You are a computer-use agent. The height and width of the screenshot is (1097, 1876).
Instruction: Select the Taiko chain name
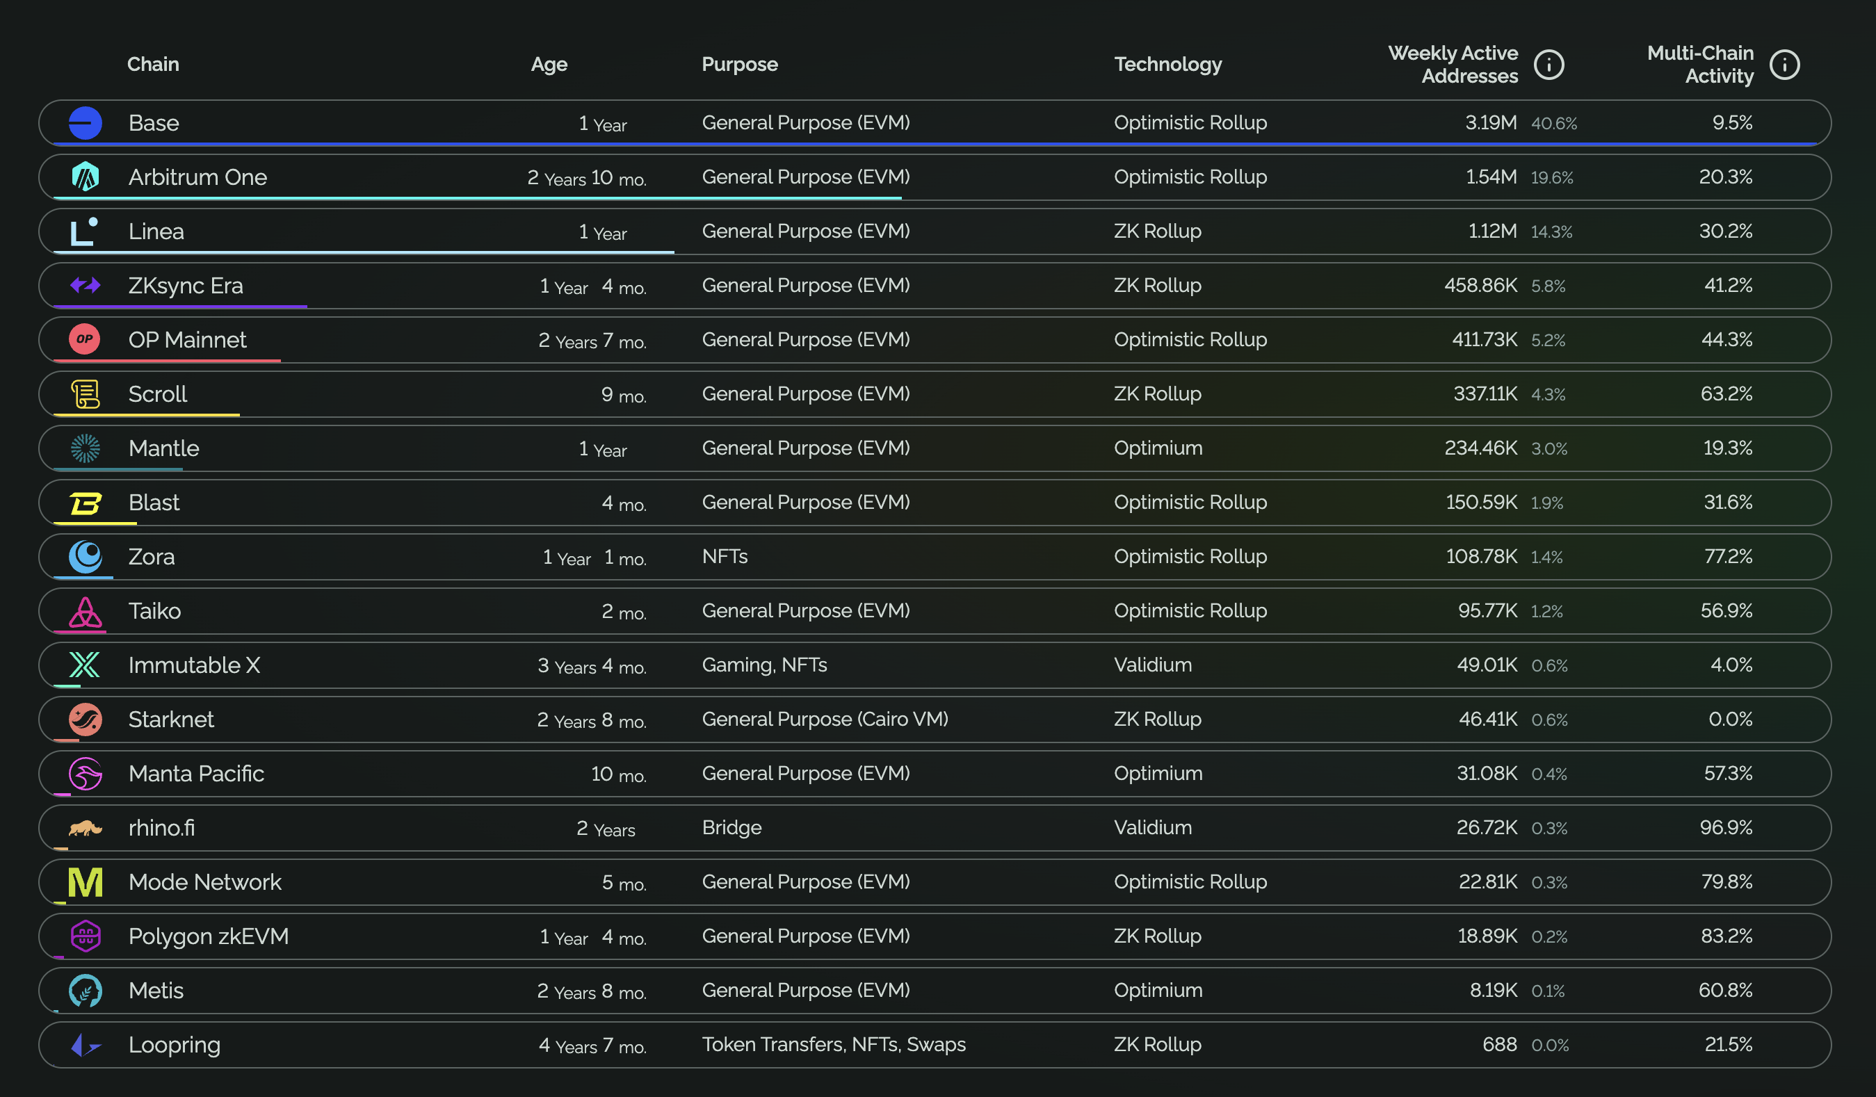(155, 611)
